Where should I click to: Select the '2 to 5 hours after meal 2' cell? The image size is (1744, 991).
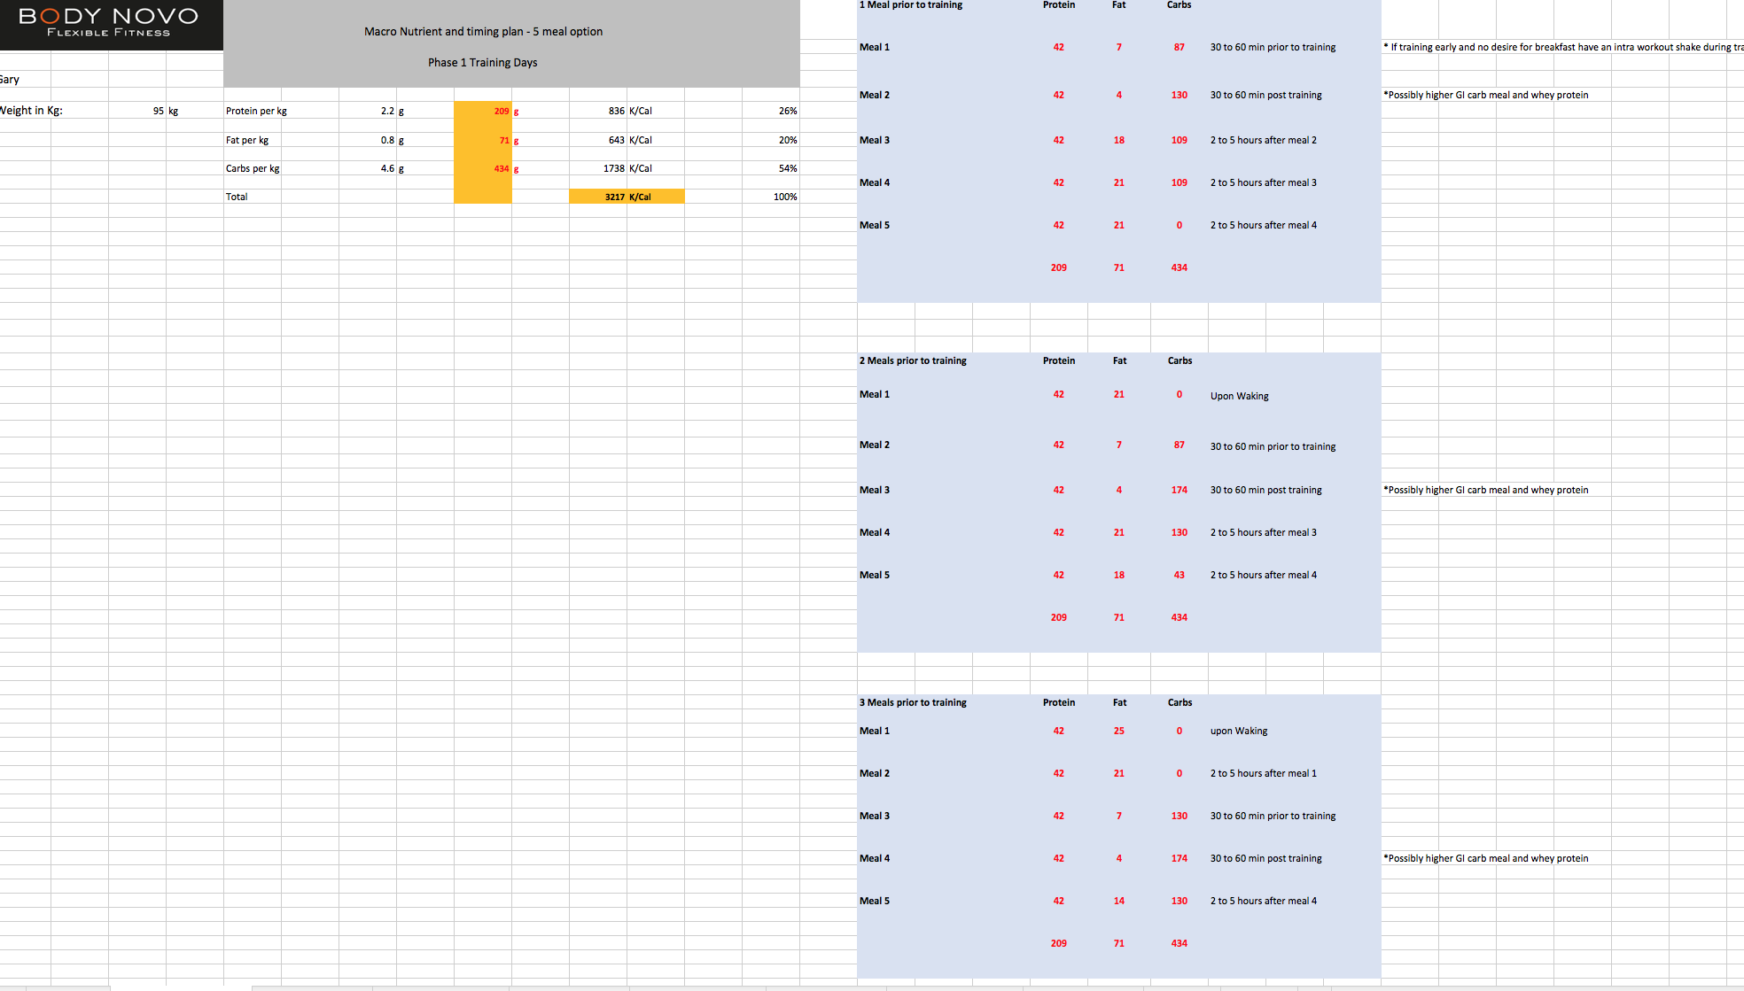coord(1264,140)
